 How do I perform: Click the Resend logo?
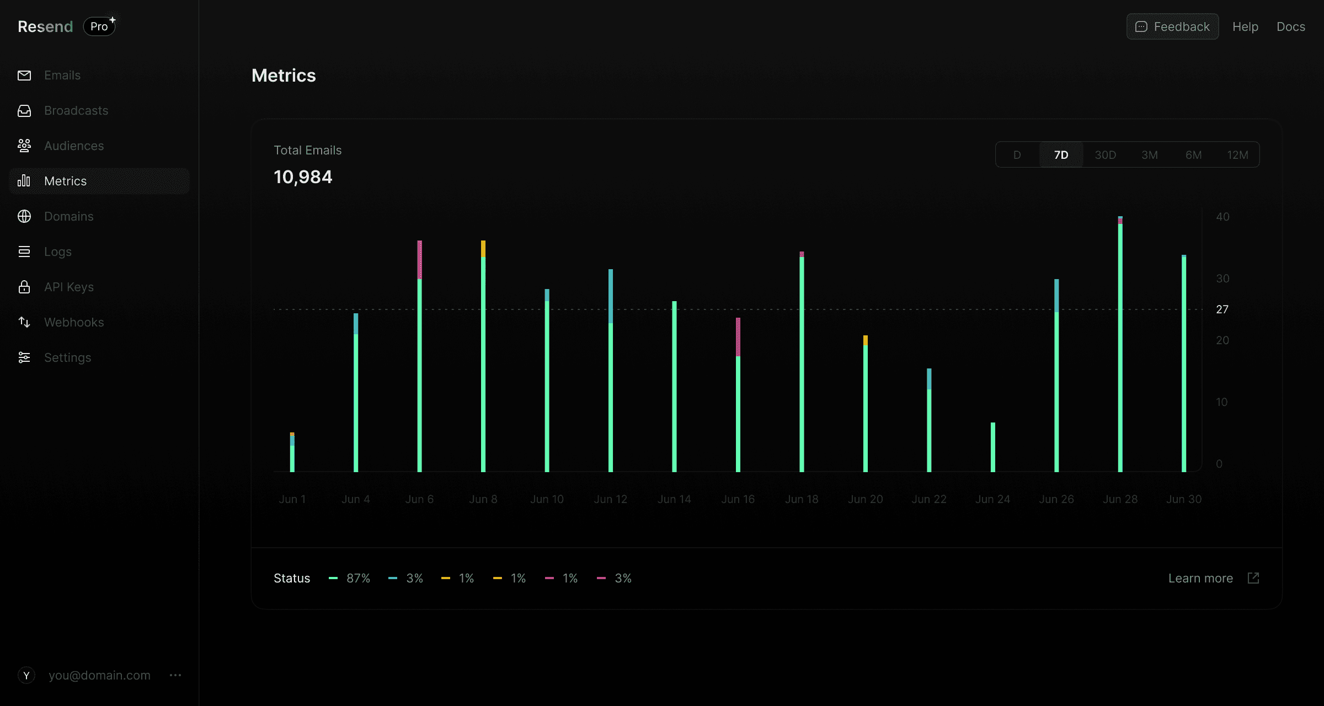[45, 26]
